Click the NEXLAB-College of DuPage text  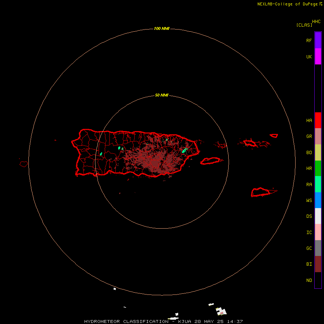point(288,4)
